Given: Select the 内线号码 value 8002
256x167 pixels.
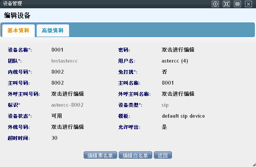Looking at the screenshot, I should coord(58,72).
